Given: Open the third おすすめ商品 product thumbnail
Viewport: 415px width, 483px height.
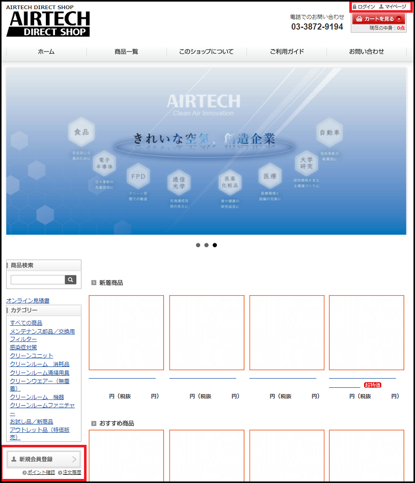Looking at the screenshot, I should [x=287, y=456].
